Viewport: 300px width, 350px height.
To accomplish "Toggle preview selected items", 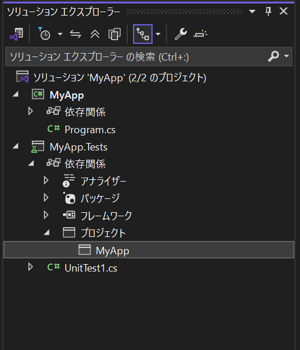I will click(200, 34).
